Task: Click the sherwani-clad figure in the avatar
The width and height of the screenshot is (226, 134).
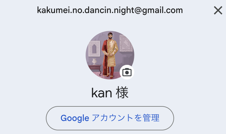Action: point(110,55)
